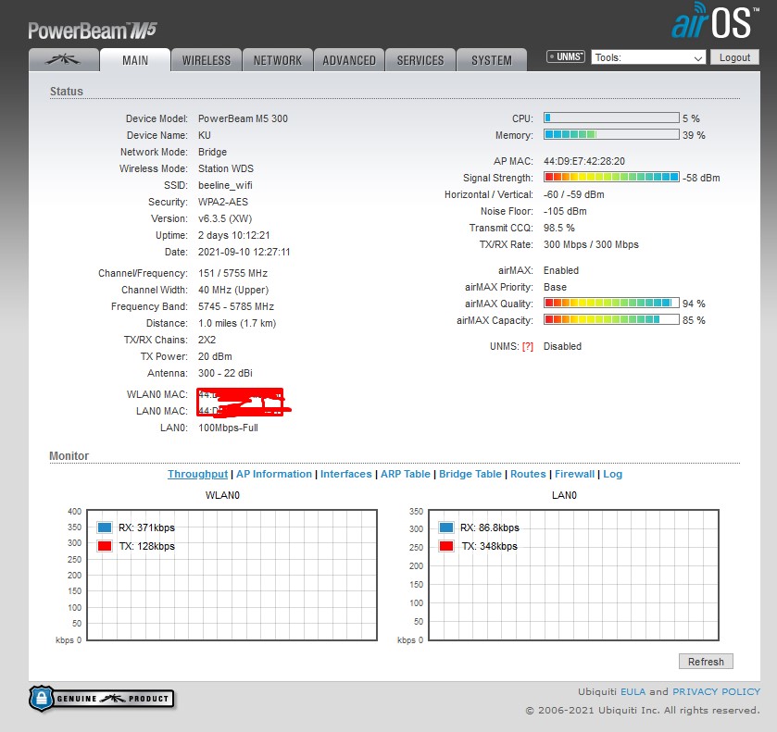Screen dimensions: 777x732
Task: Click the Signal Strength bar
Action: tap(611, 177)
